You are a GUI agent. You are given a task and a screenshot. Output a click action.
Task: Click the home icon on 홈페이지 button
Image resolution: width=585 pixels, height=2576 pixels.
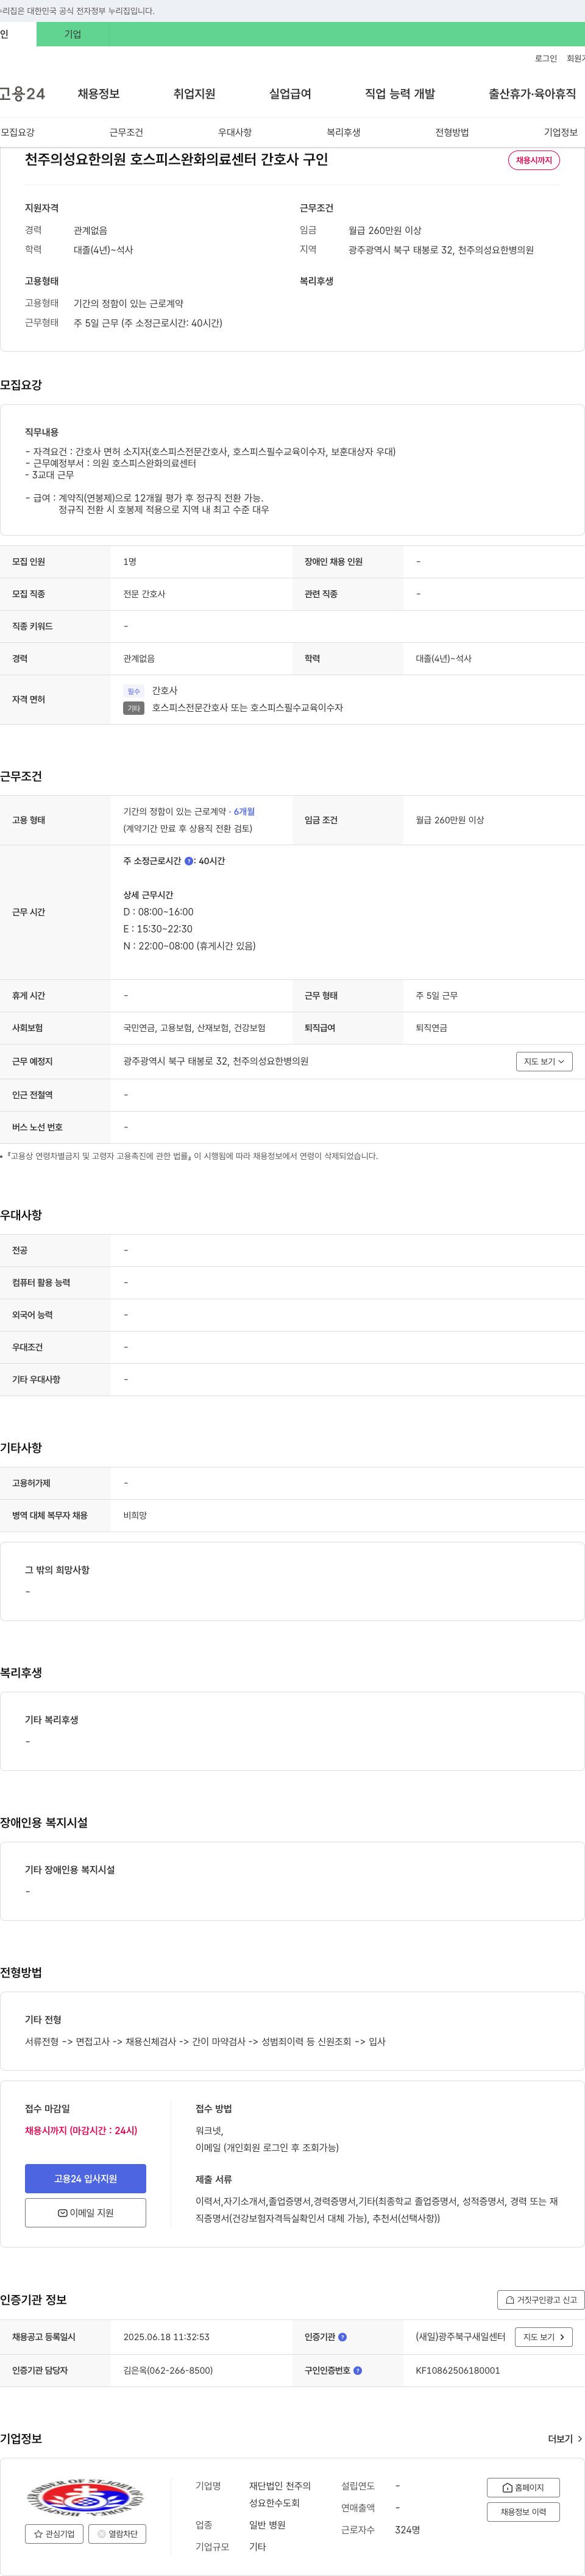[x=508, y=2487]
